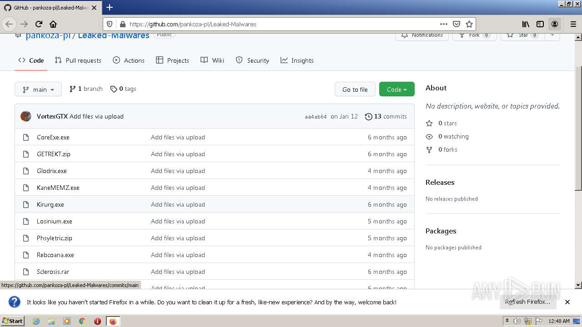Open the Projects tab
582x327 pixels.
(x=172, y=60)
